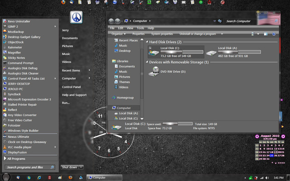Click the red power icon in top dock
This screenshot has height=181, width=290.
coord(209,2)
